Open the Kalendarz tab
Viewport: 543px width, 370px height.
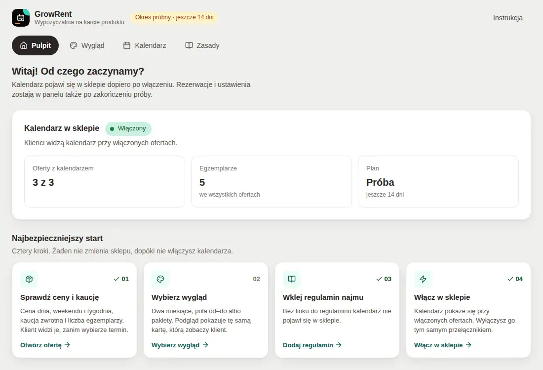tap(145, 45)
